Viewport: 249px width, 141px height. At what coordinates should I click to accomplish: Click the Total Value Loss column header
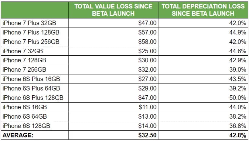click(113, 10)
